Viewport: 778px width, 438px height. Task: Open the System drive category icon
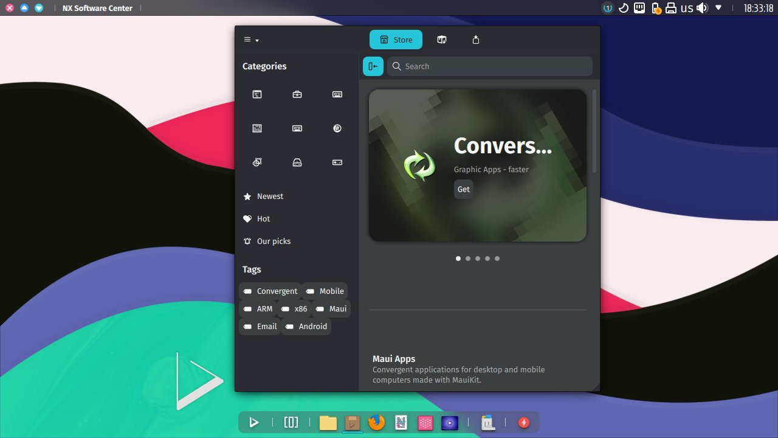tap(297, 162)
